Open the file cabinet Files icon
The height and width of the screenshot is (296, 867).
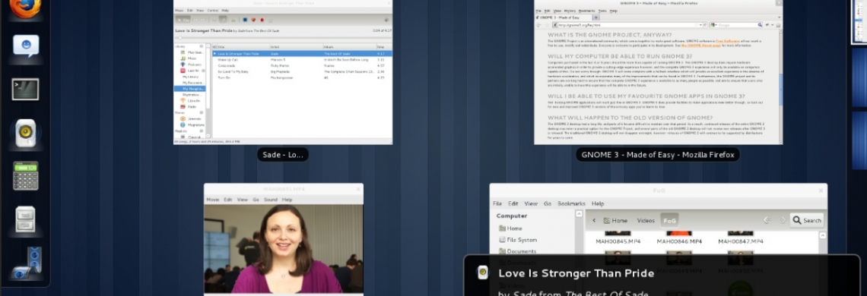tap(25, 220)
